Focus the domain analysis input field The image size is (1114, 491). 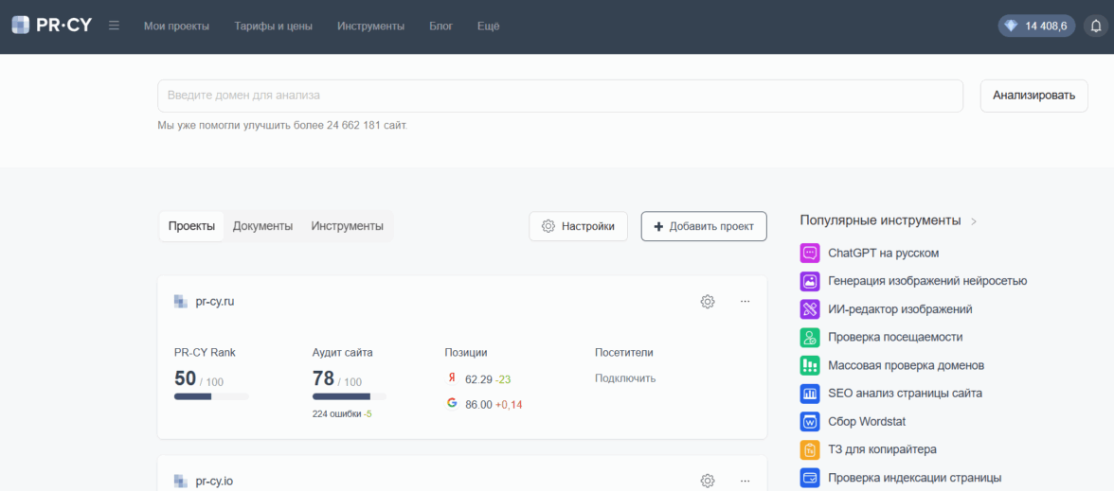[560, 96]
